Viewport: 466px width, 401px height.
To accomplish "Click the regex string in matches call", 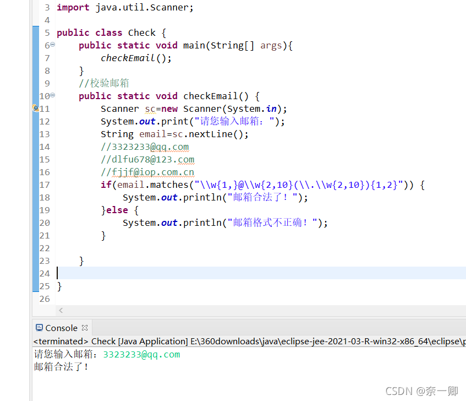I will [x=299, y=185].
